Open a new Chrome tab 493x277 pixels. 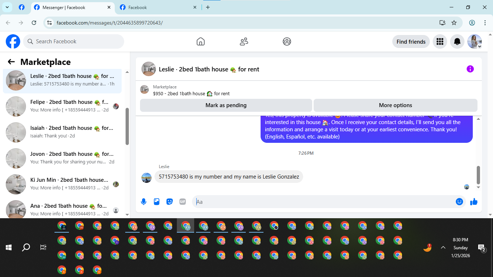tap(208, 7)
